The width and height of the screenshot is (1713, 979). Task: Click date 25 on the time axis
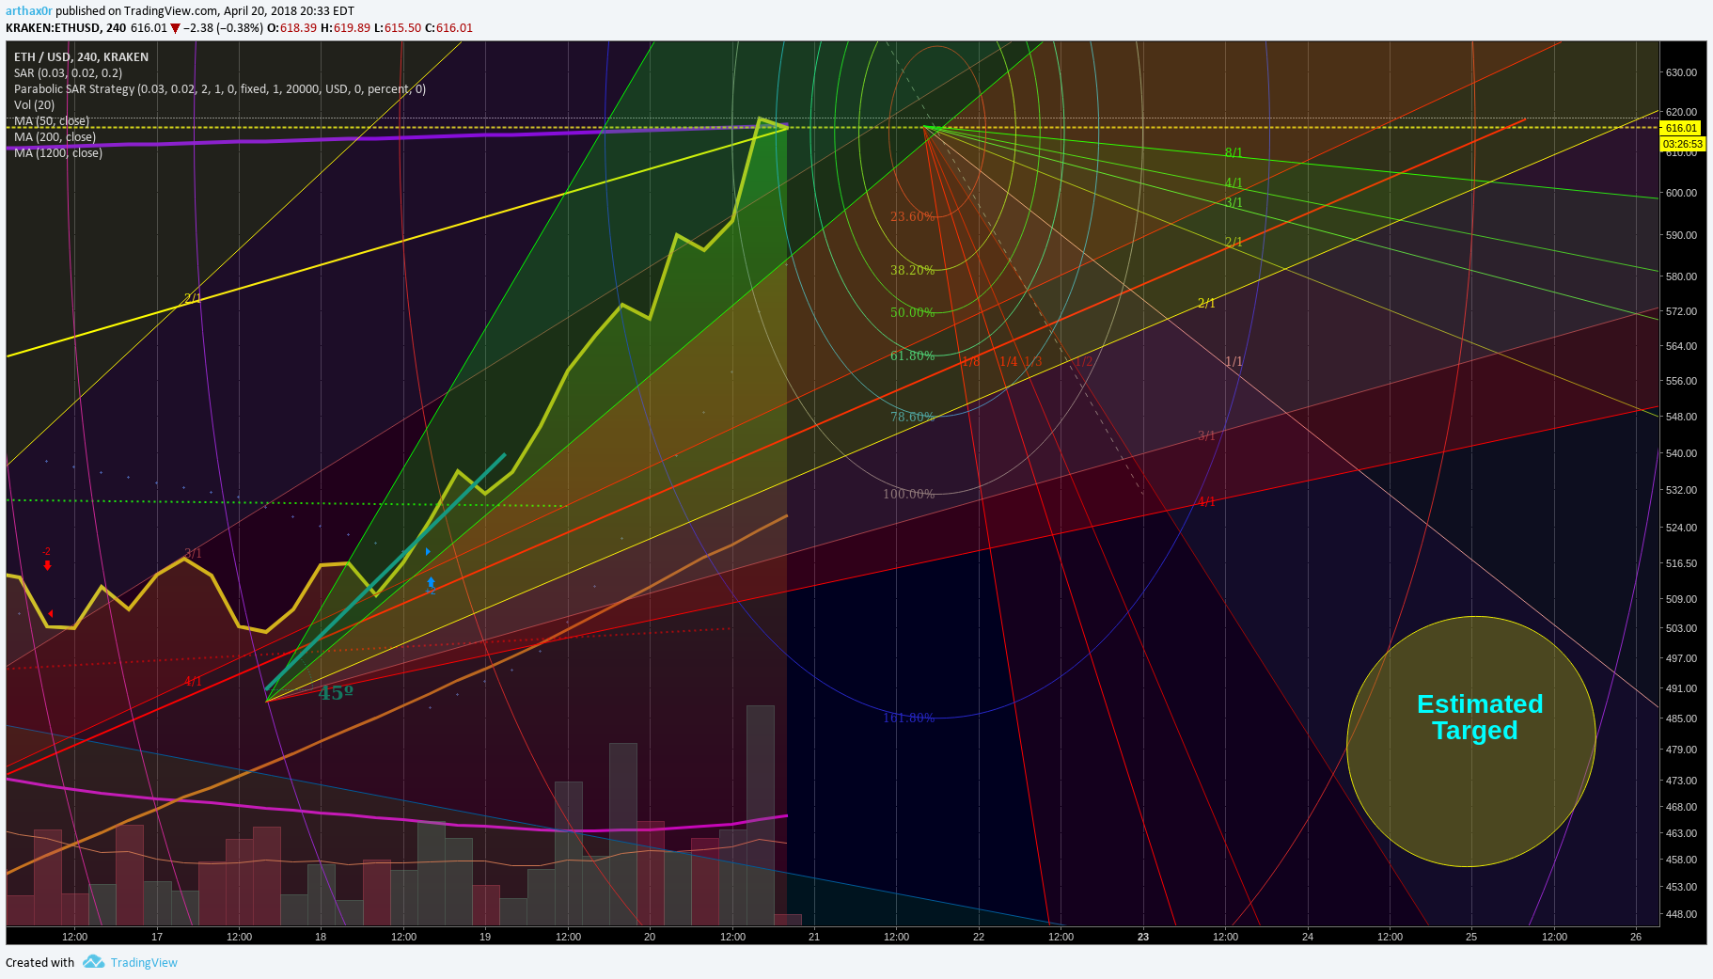point(1471,937)
